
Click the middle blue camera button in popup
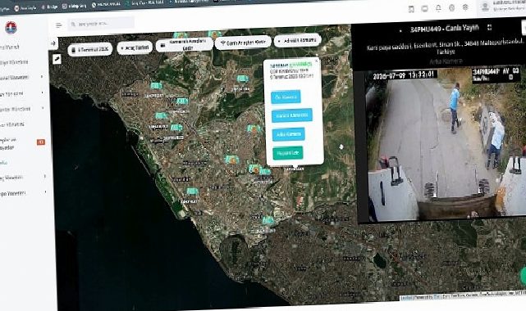tap(292, 115)
